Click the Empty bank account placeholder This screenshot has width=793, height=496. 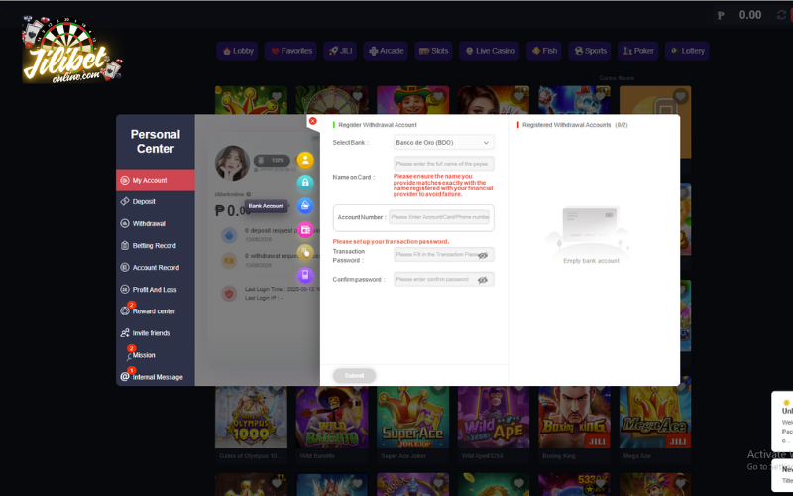click(x=591, y=234)
